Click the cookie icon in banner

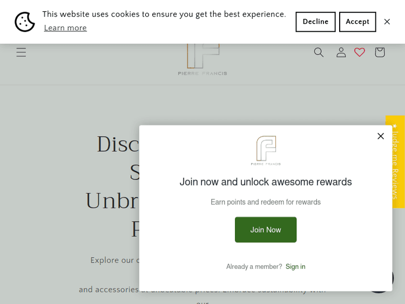(25, 22)
